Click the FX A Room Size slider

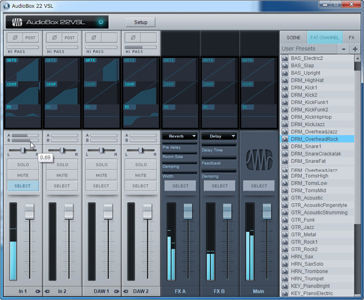point(179,153)
